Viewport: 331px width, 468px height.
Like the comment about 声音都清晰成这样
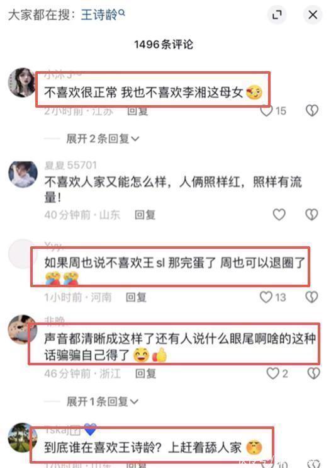coord(272,373)
